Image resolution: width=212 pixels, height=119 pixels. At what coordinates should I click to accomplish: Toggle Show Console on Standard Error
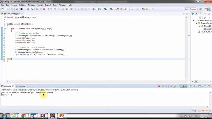point(185,86)
